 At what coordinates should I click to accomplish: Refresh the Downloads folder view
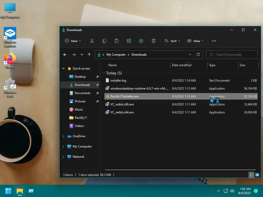click(x=198, y=54)
